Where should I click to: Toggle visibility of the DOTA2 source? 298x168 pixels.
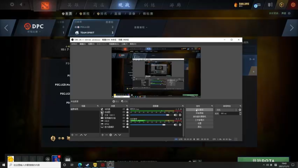124,124
